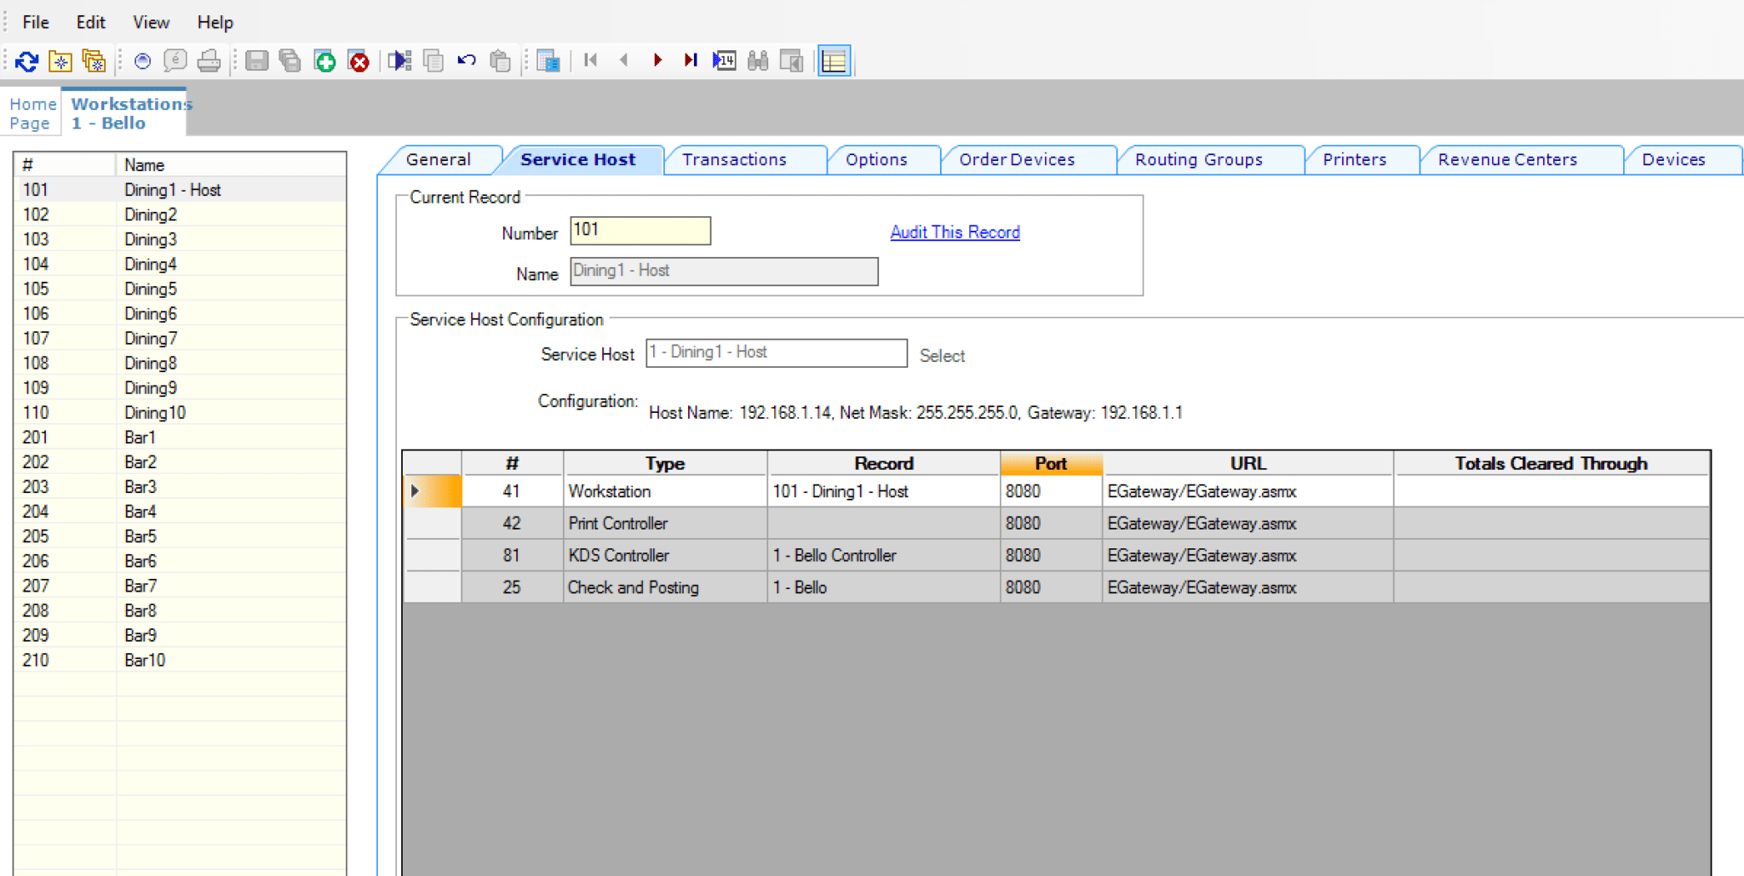Toggle the panel visibility icon near the binoculars

pyautogui.click(x=791, y=60)
